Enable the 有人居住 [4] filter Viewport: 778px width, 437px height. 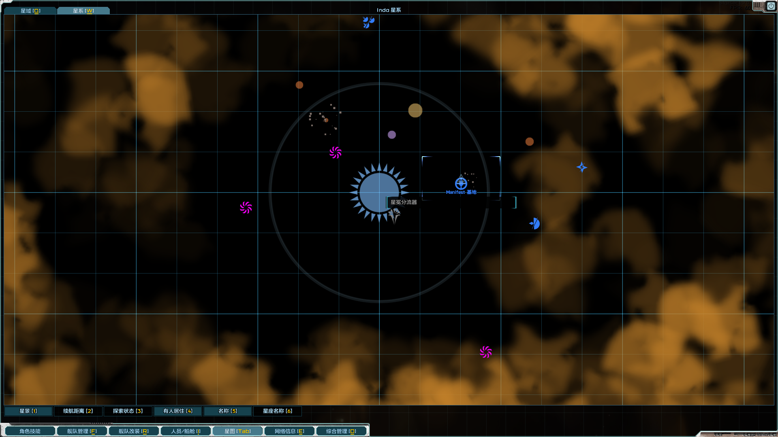point(177,411)
